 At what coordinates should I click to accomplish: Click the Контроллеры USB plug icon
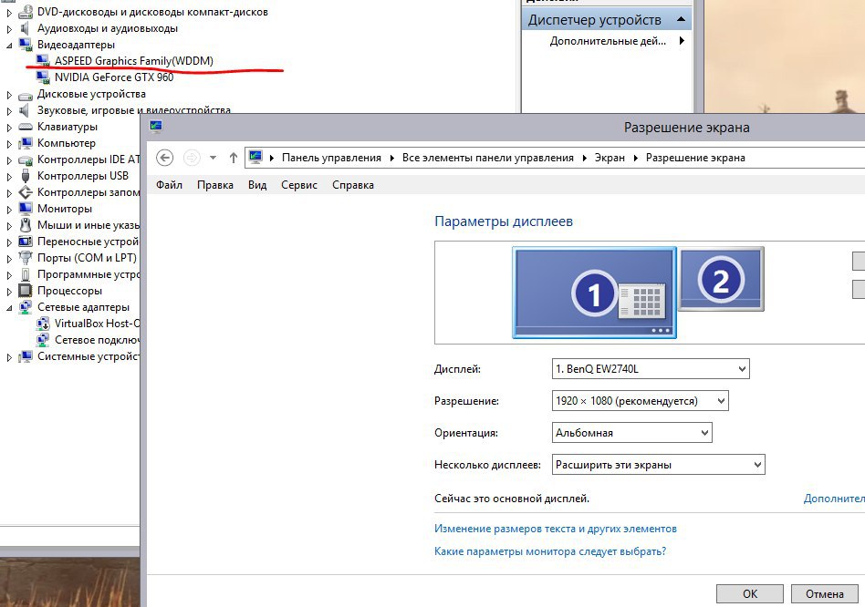pos(26,176)
